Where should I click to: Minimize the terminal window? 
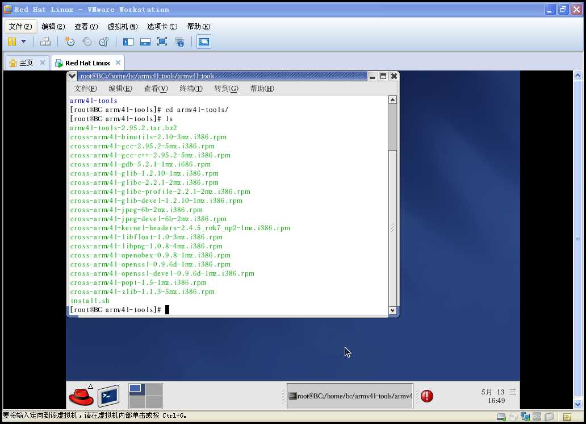click(x=372, y=76)
